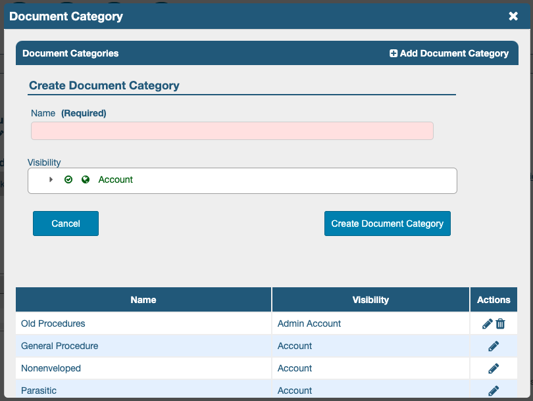Edit the Old Procedures category

[x=487, y=323]
